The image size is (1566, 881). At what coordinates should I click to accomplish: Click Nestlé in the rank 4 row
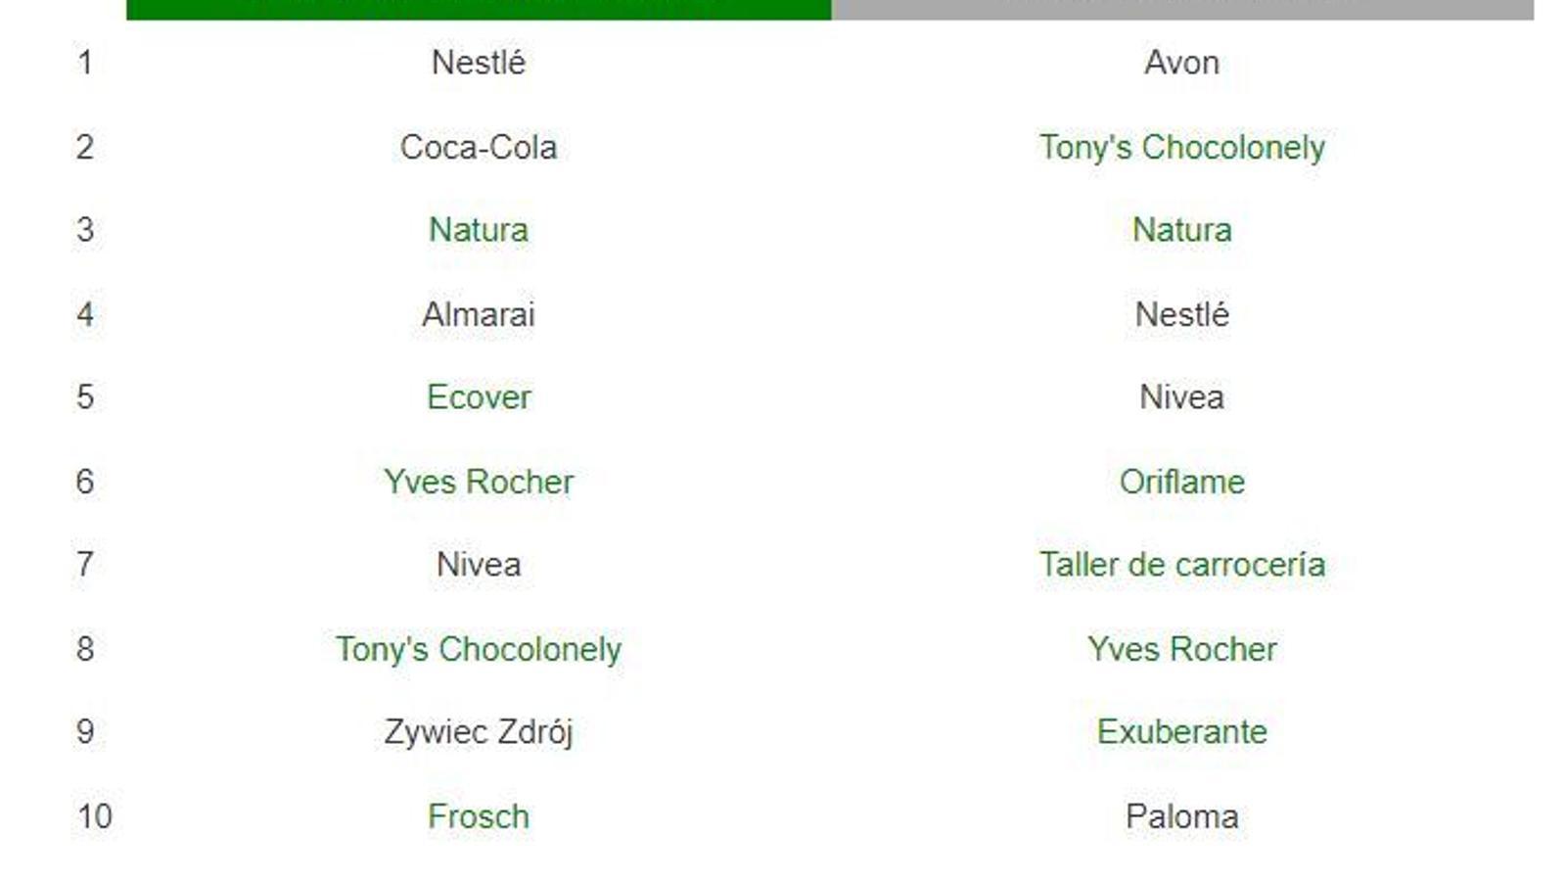coord(1181,314)
